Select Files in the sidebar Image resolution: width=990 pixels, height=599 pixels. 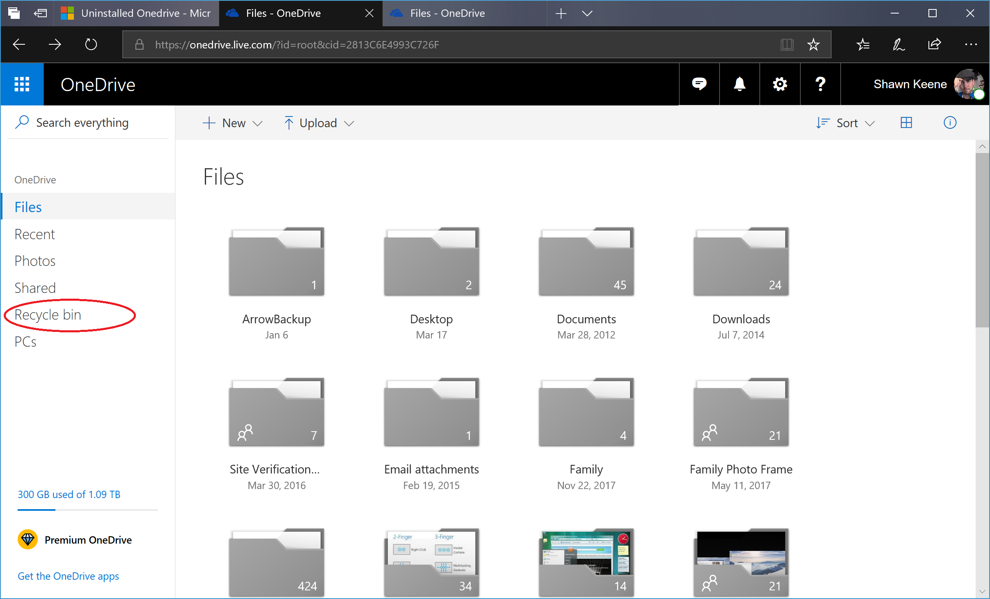tap(88, 207)
